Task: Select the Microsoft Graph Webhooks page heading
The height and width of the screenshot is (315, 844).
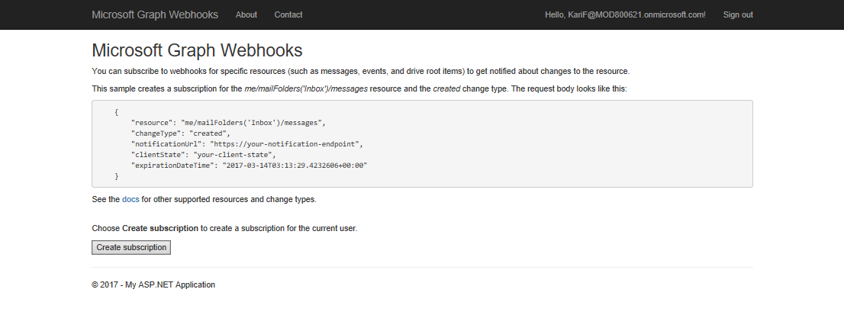Action: point(197,50)
